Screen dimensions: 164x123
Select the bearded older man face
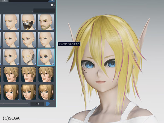pyautogui.click(x=46, y=22)
